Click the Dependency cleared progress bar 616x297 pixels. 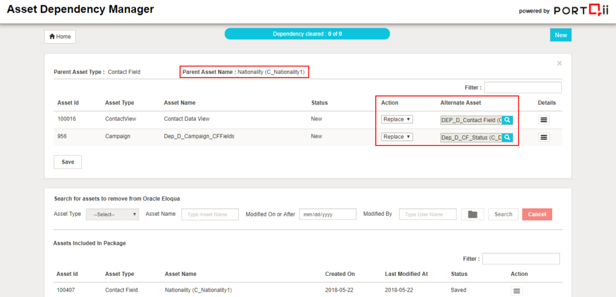(x=307, y=34)
